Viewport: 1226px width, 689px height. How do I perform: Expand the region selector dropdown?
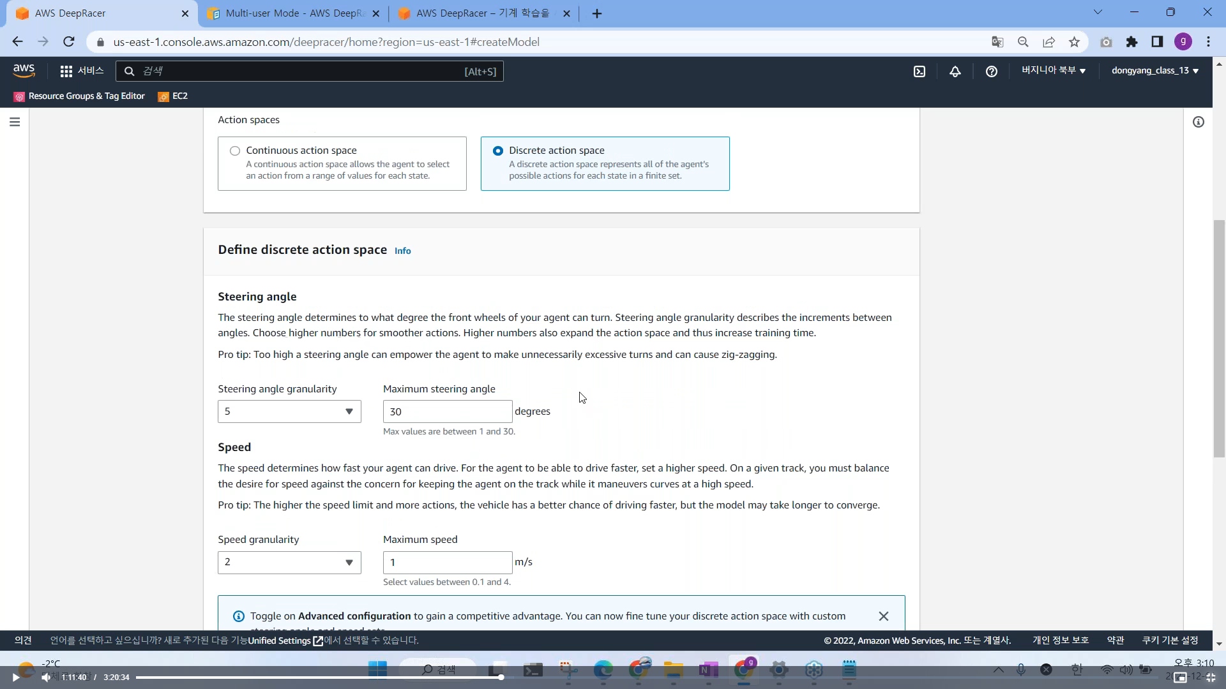coord(1053,71)
